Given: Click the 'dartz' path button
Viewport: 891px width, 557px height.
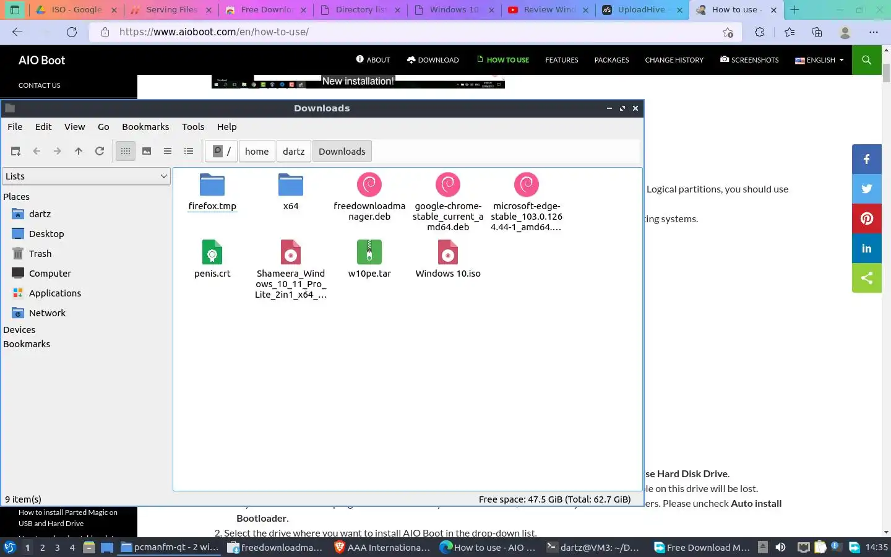Looking at the screenshot, I should click(294, 151).
